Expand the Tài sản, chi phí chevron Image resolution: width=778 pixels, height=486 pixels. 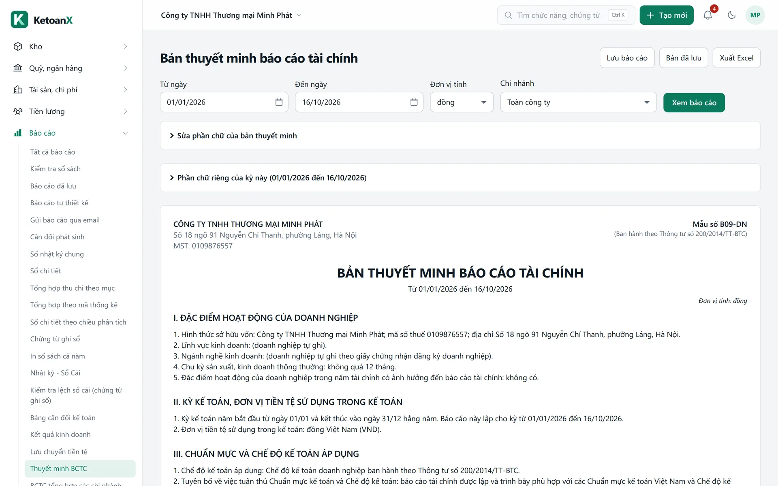(x=126, y=90)
